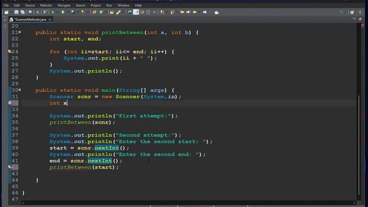Viewport: 368px width, 207px height.
Task: Click the New Java Class icon
Action: point(101,12)
